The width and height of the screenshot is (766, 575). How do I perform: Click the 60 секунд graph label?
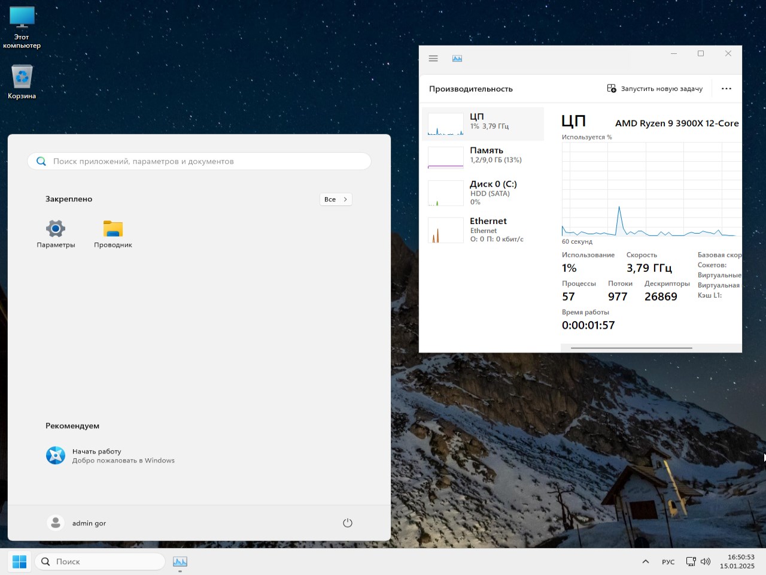pyautogui.click(x=577, y=242)
